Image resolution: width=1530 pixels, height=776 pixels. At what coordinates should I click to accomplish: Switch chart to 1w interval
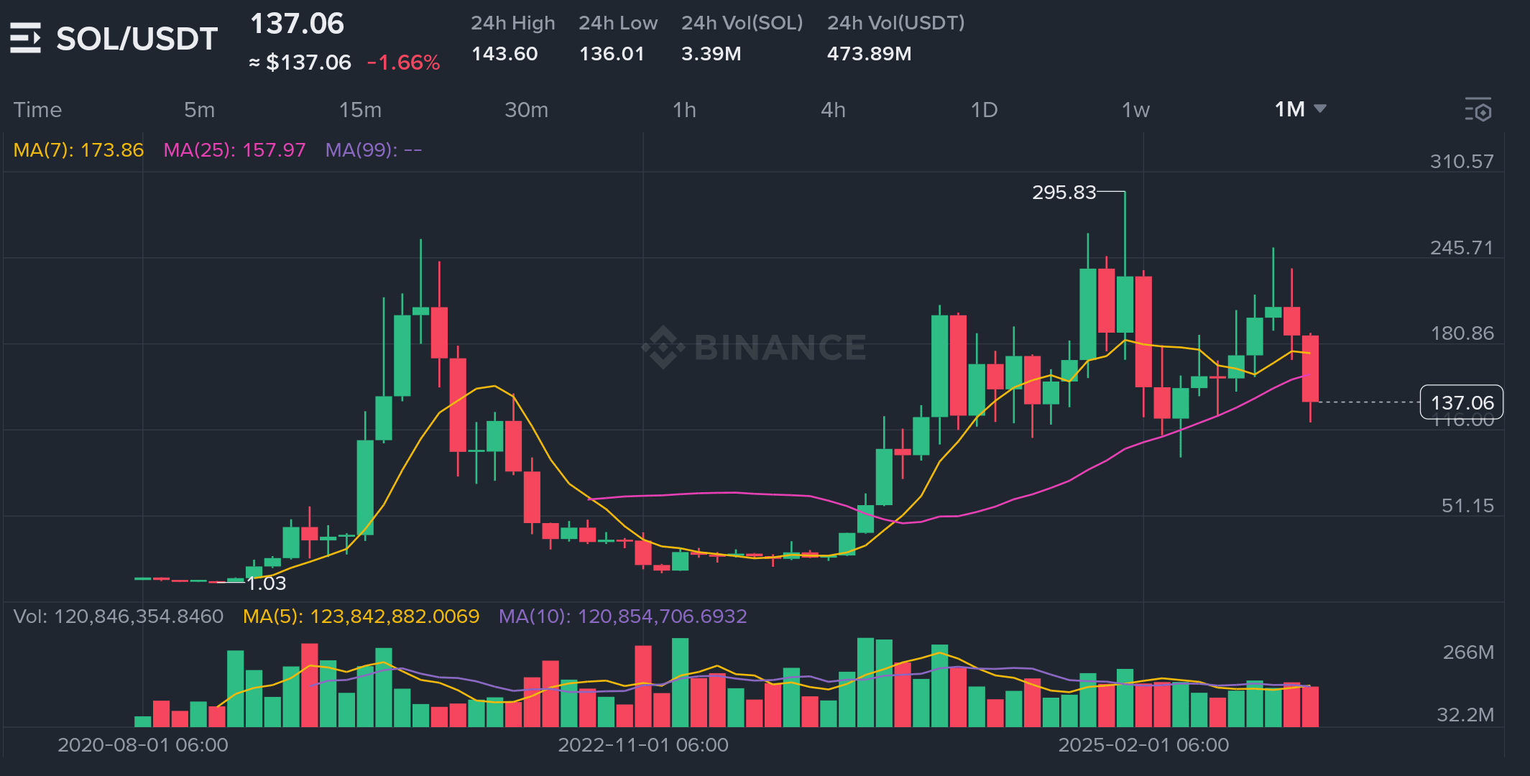pyautogui.click(x=1135, y=110)
